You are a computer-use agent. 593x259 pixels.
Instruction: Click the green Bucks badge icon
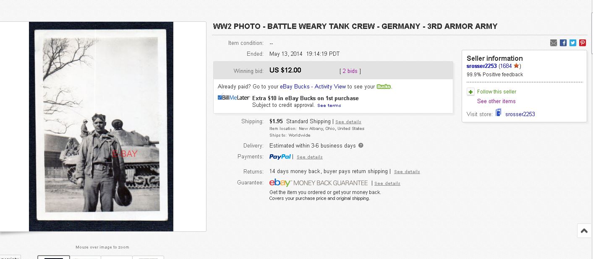[384, 87]
